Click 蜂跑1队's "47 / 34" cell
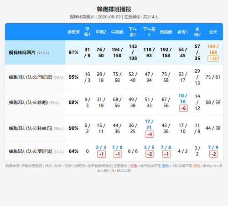 (x=149, y=77)
